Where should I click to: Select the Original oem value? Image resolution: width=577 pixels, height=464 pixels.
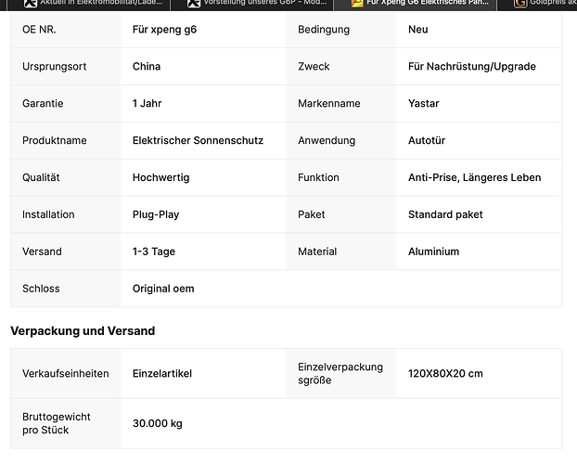pos(163,289)
